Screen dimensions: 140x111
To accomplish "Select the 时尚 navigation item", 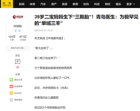I will pyautogui.click(x=86, y=4).
